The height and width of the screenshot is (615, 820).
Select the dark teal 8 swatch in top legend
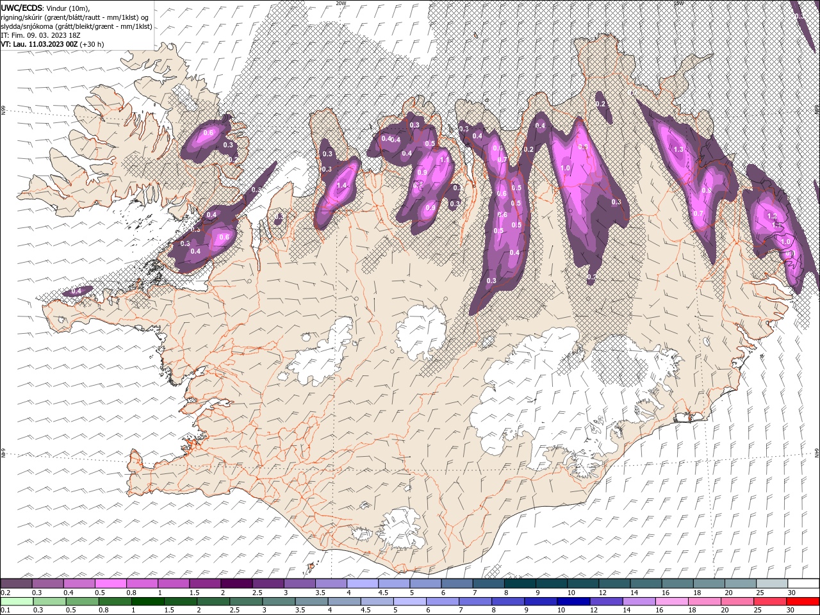(520, 584)
